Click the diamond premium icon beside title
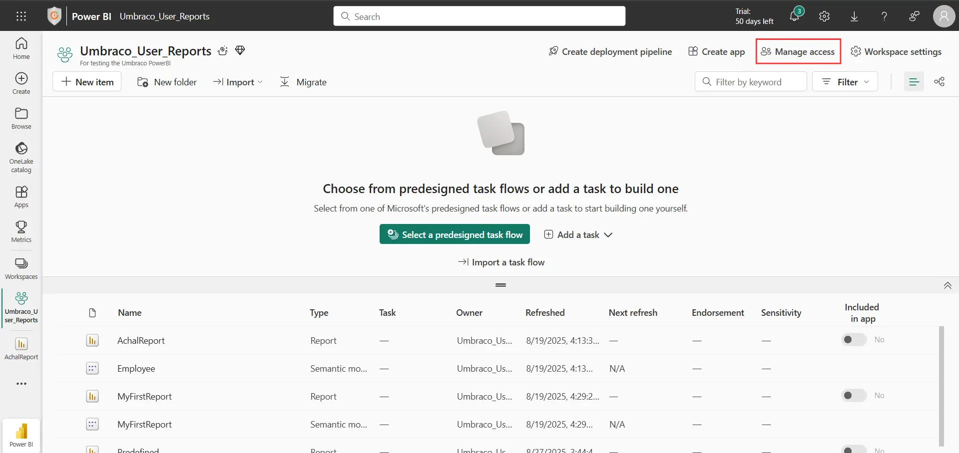Viewport: 959px width, 453px height. click(x=240, y=50)
